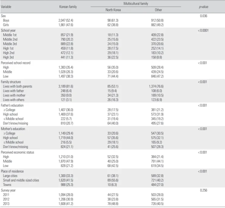
Task: Select the '2013' row label
Action: (6, 204)
